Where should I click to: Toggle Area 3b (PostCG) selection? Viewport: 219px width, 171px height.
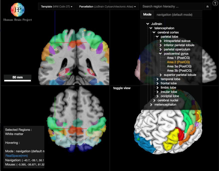coord(179,71)
